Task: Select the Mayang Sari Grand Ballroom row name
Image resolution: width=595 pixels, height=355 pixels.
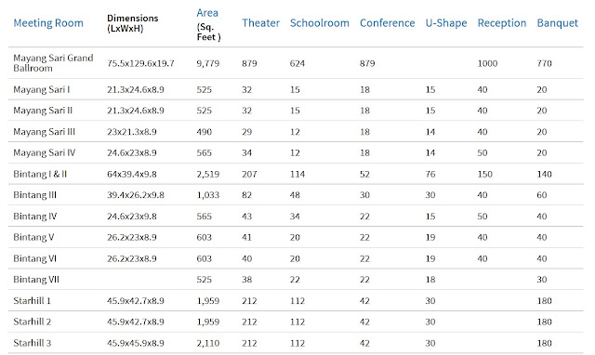Action: (x=53, y=63)
